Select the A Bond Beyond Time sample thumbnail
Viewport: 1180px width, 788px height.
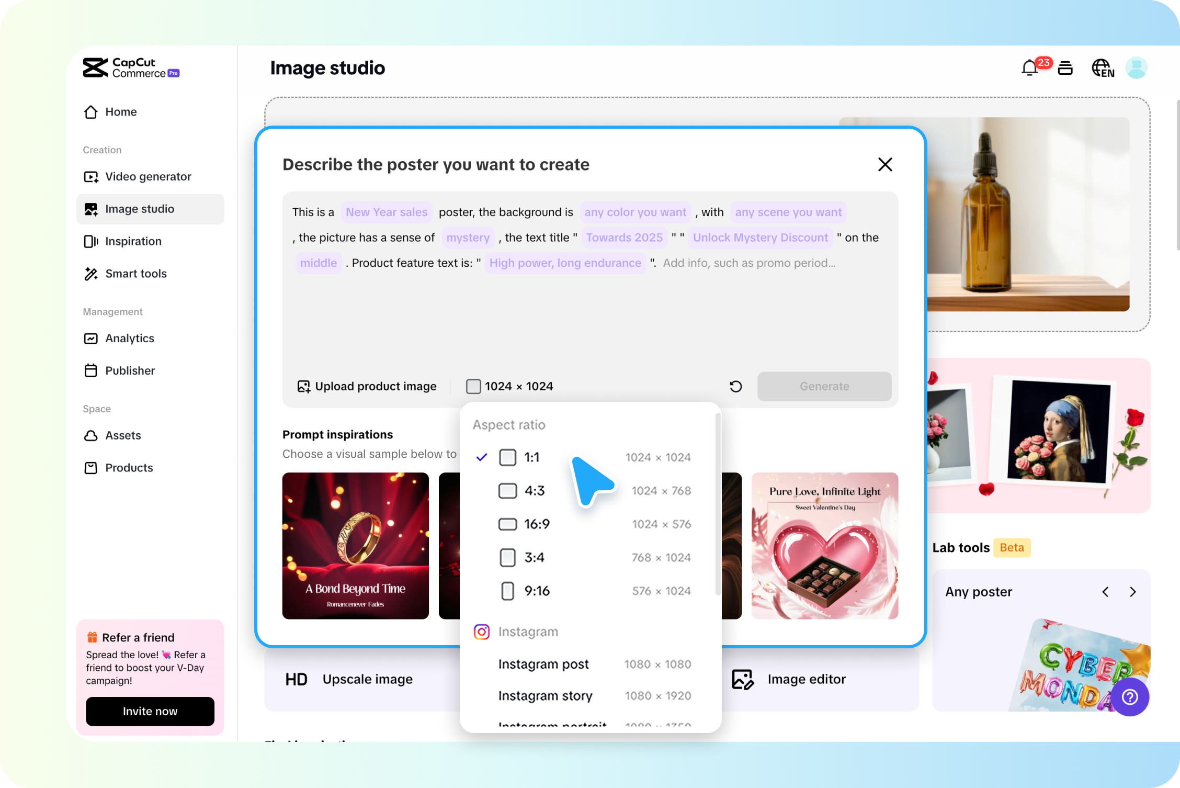point(355,546)
